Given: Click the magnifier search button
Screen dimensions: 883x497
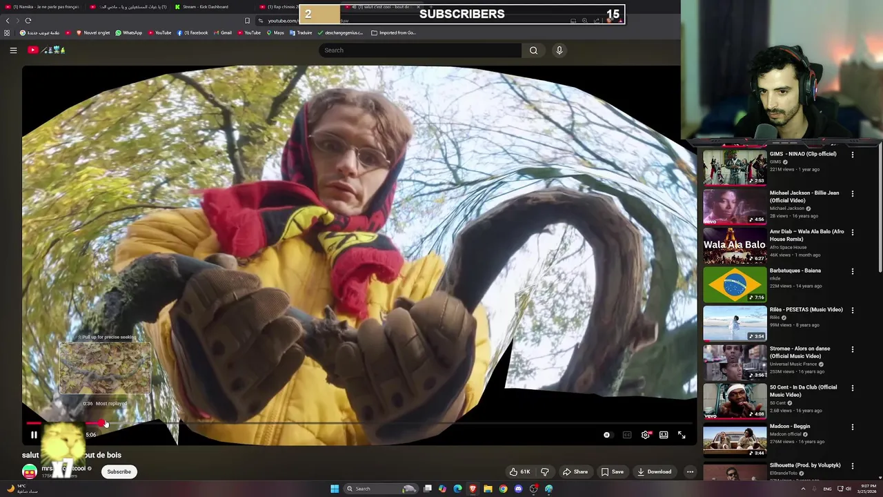Looking at the screenshot, I should (x=533, y=50).
